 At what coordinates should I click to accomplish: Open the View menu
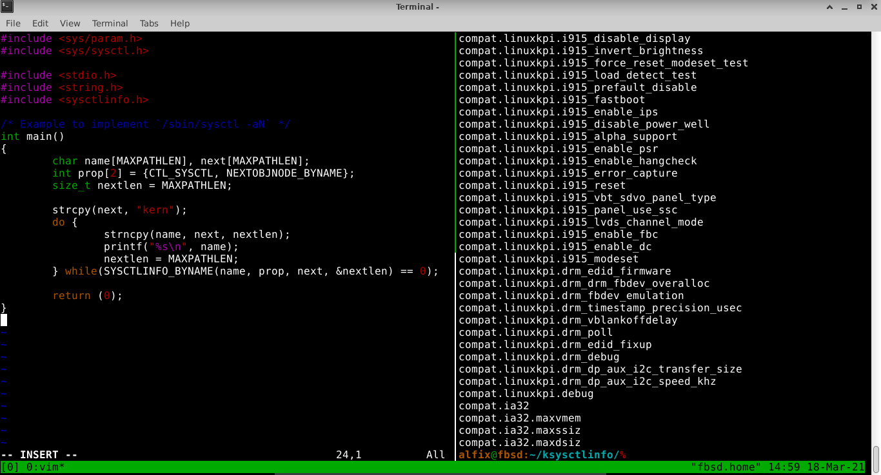pyautogui.click(x=70, y=23)
